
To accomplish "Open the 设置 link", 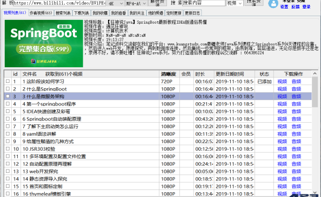I will click(x=284, y=7).
